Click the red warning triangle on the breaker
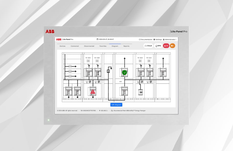Image resolution: width=233 pixels, height=151 pixels. pos(93,91)
